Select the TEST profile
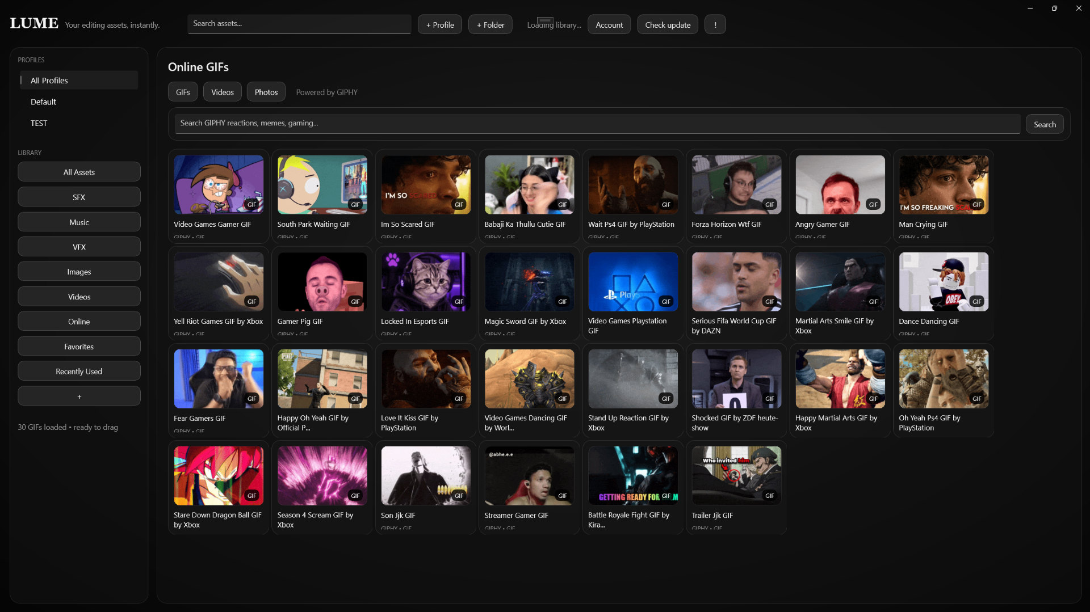This screenshot has height=612, width=1090. pyautogui.click(x=79, y=123)
